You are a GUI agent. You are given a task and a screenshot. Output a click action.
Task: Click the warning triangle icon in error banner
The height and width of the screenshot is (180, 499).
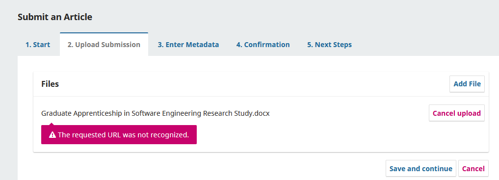tap(53, 135)
